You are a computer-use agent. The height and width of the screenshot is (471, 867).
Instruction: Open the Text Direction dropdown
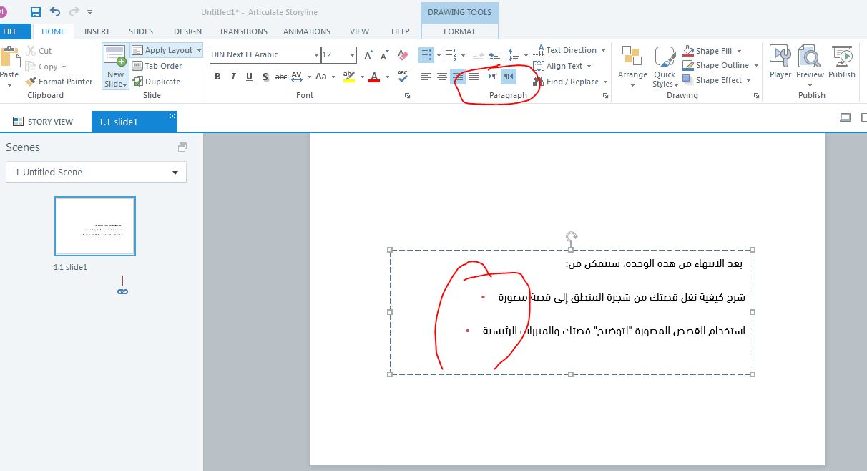pyautogui.click(x=570, y=50)
